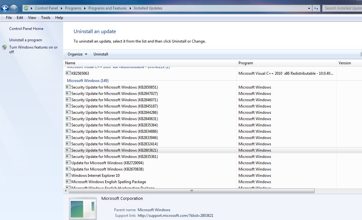
Task: Click the icon for Update KB2729094
Action: pyautogui.click(x=68, y=163)
